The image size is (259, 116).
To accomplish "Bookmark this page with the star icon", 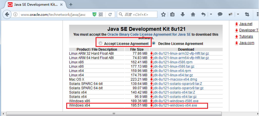I will tap(163, 15).
